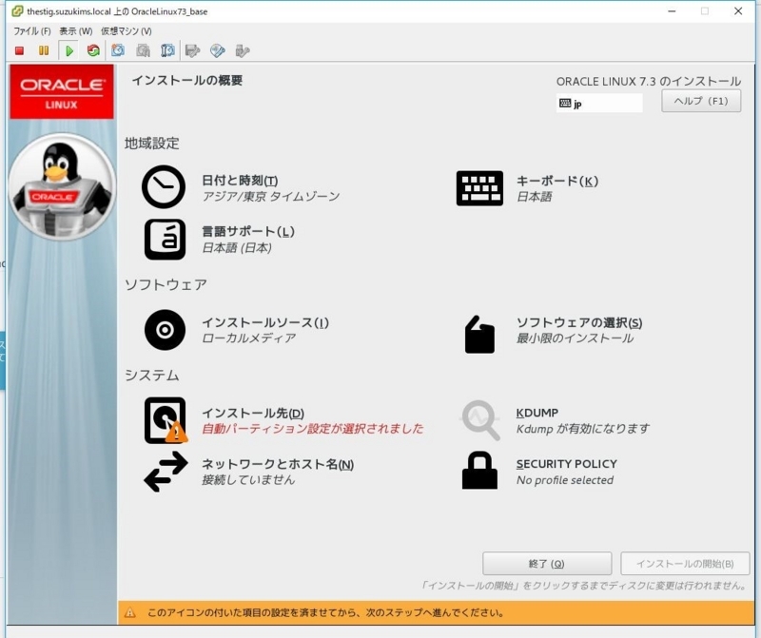Open キーボード settings keyboard icon
Viewport: 761px width, 638px height.
click(479, 188)
